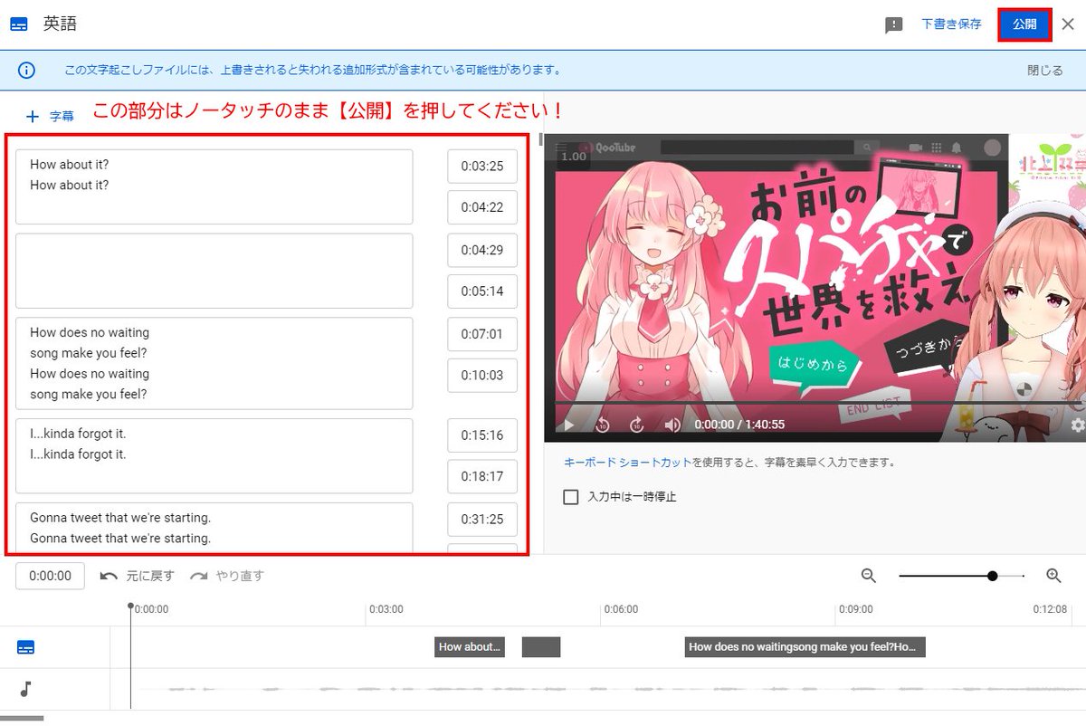Click the subtitle track icon in timeline

coord(26,647)
